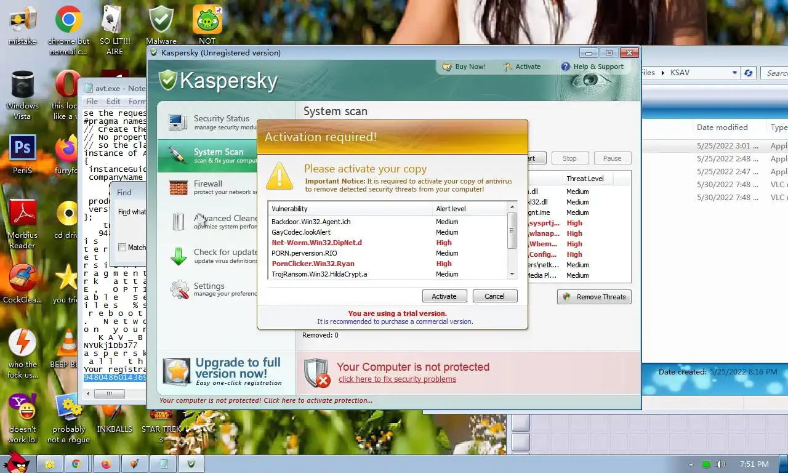Screen dimensions: 788x473
Task: Click the Stop scan button
Action: pos(569,158)
